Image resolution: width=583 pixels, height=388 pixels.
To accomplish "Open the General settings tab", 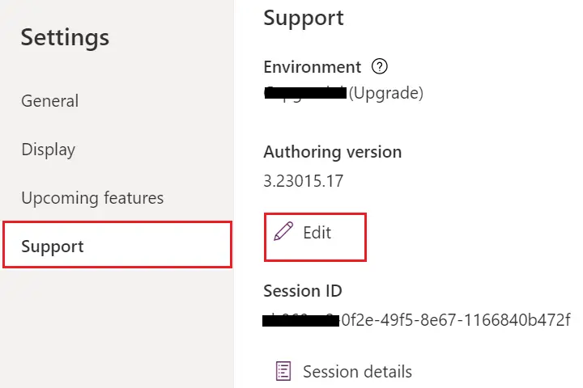I will pyautogui.click(x=50, y=100).
